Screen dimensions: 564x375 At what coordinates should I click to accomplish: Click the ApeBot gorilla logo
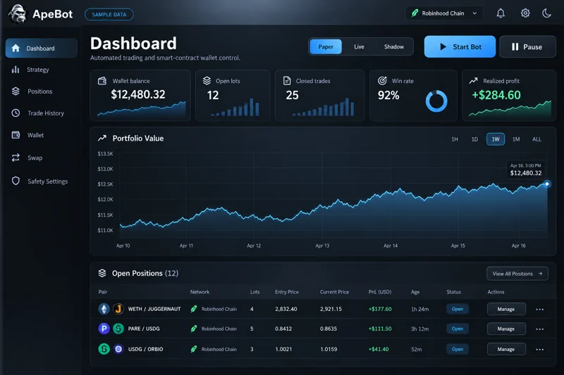click(x=17, y=13)
